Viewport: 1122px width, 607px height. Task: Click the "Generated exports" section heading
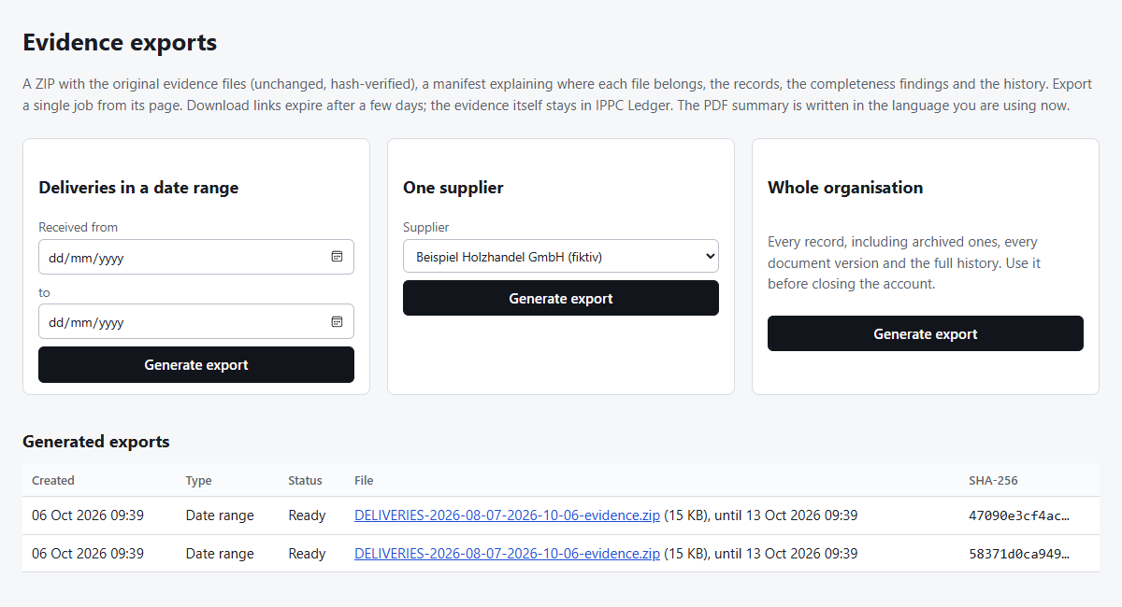(x=96, y=442)
